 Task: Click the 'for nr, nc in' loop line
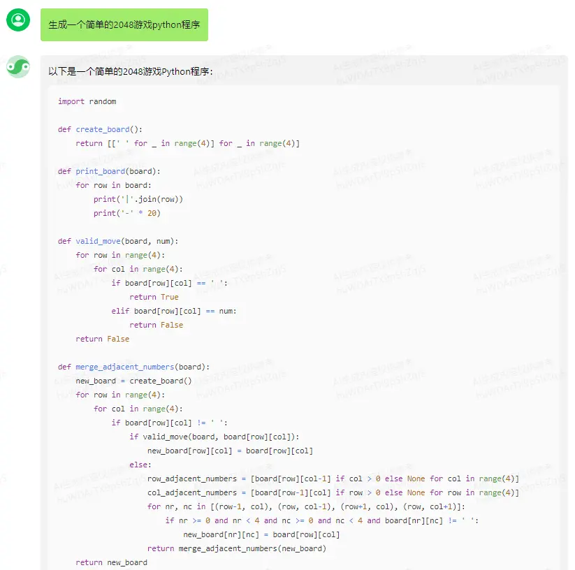click(306, 506)
